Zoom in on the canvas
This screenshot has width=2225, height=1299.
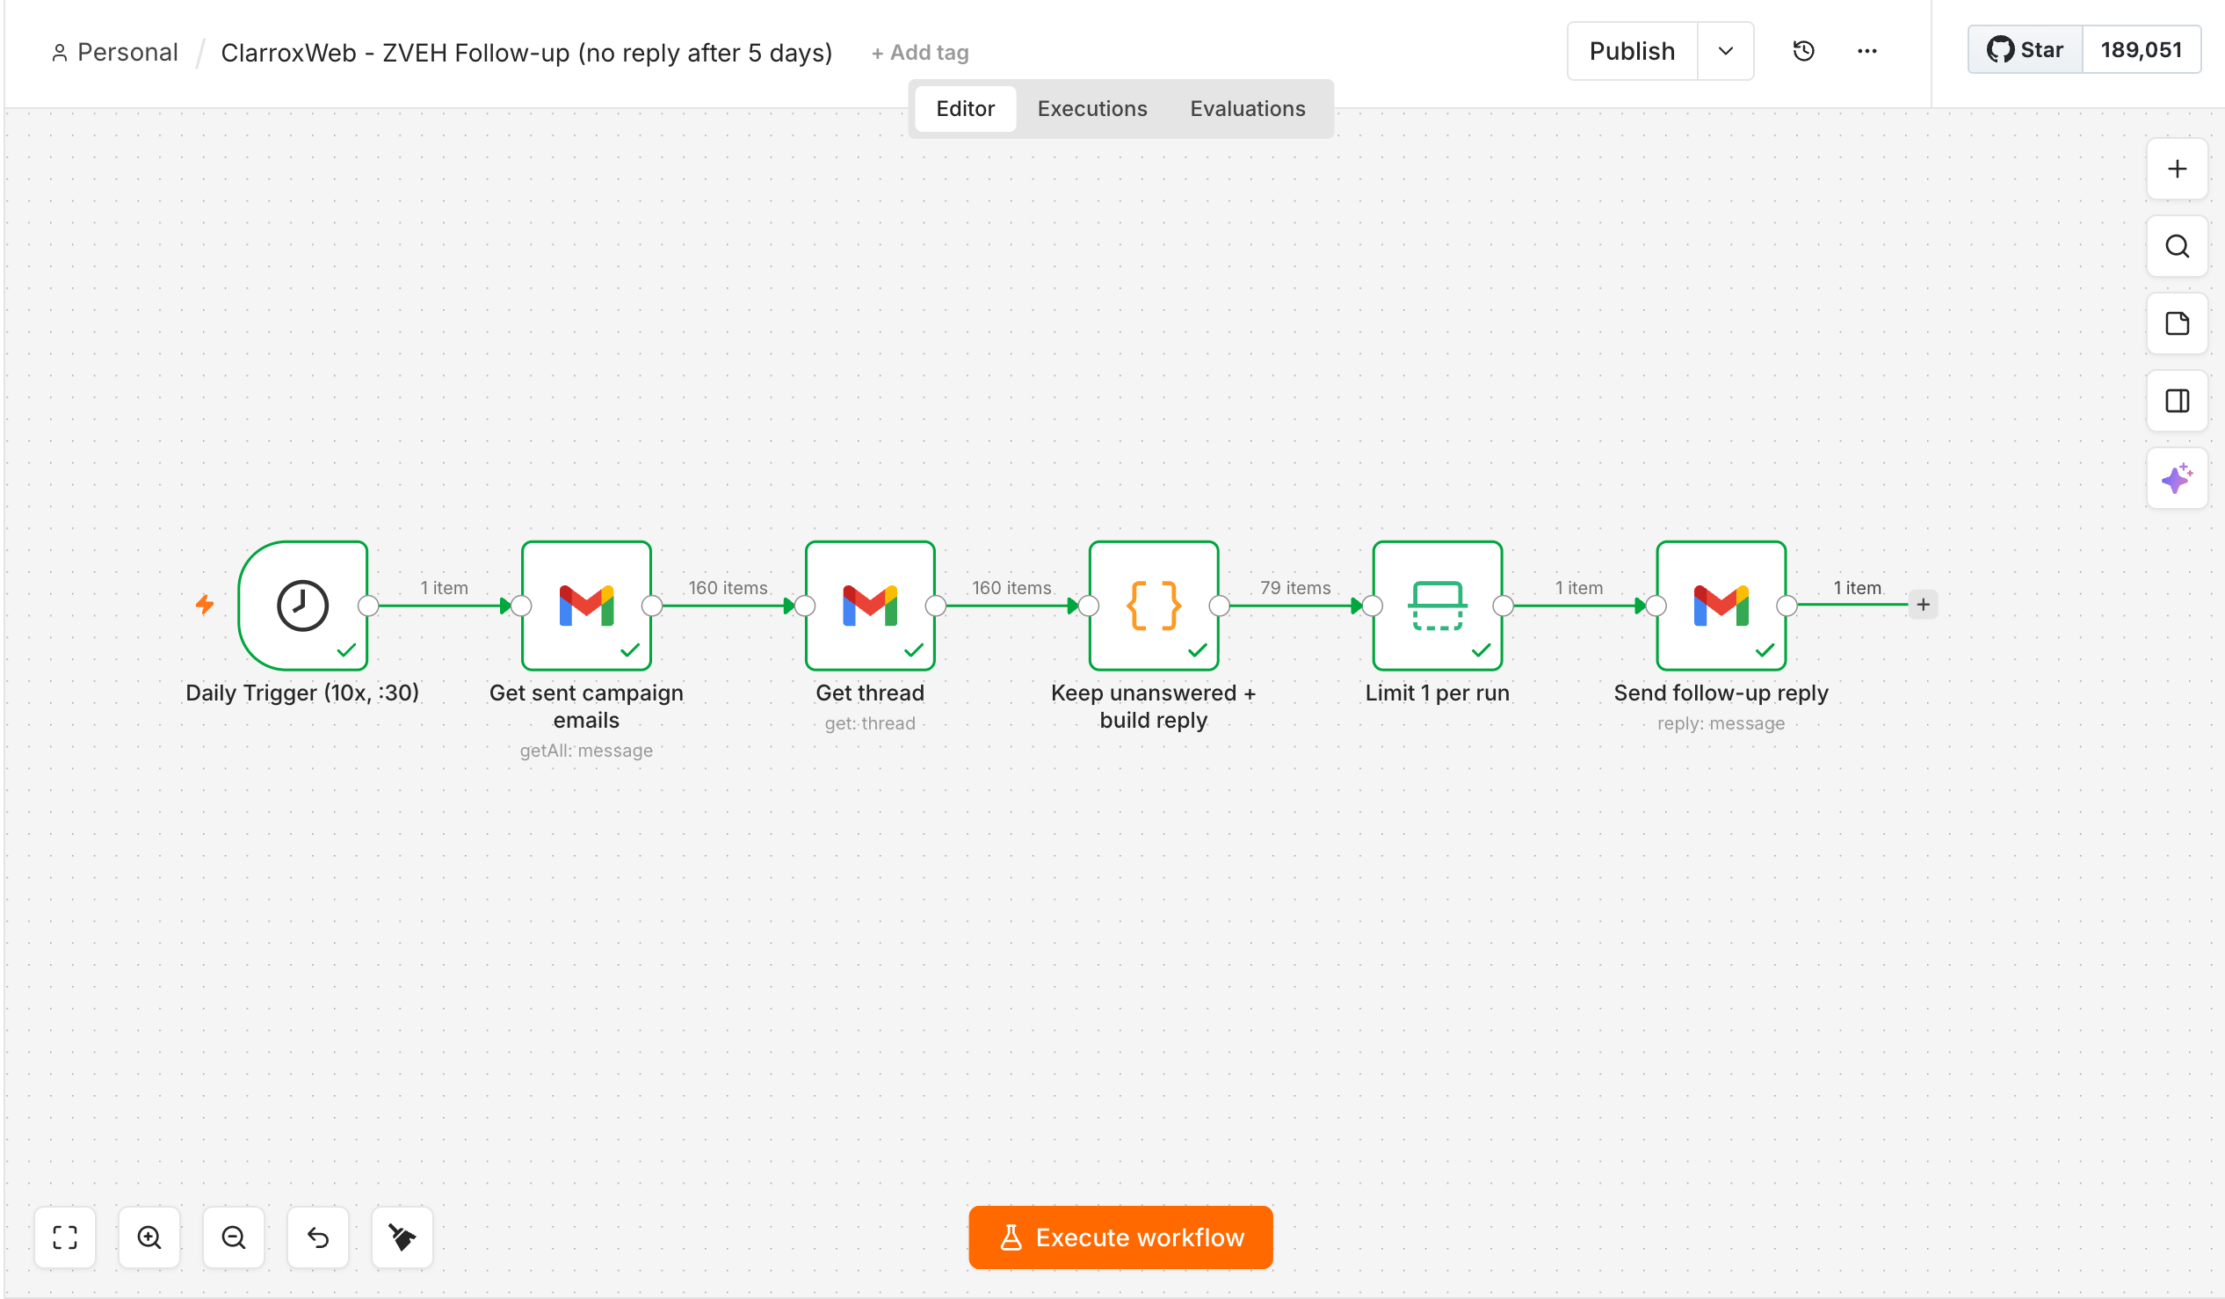click(x=149, y=1237)
